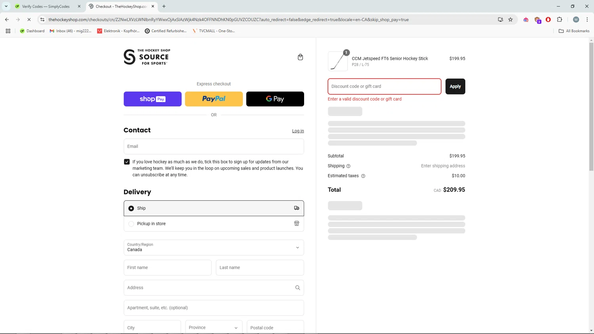Image resolution: width=594 pixels, height=334 pixels.
Task: Click Apply discount code button
Action: coord(455,86)
